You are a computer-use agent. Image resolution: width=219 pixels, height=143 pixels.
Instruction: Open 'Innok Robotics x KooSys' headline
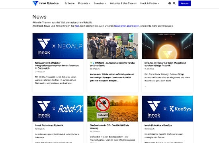[158, 126]
